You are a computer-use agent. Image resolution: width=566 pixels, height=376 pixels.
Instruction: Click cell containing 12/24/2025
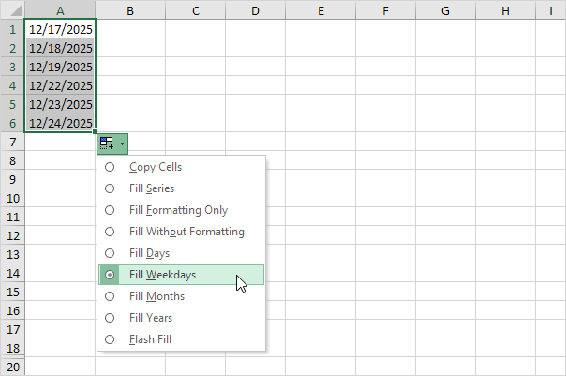[x=60, y=123]
